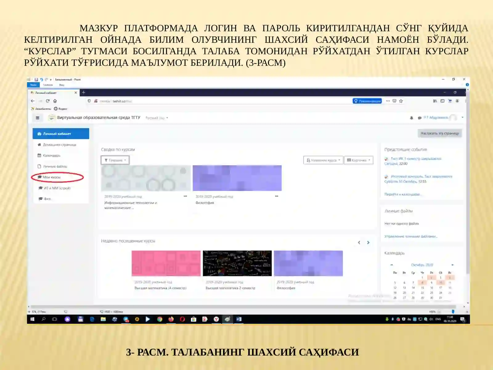Select October 8 on the calendar widget
493x370 pixels.
pos(423,282)
